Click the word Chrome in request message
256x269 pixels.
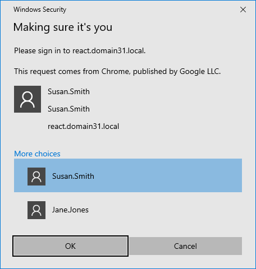click(x=115, y=71)
